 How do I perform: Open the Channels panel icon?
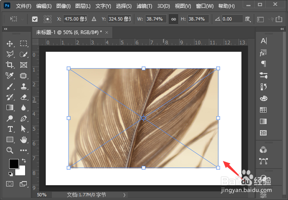pyautogui.click(x=263, y=150)
